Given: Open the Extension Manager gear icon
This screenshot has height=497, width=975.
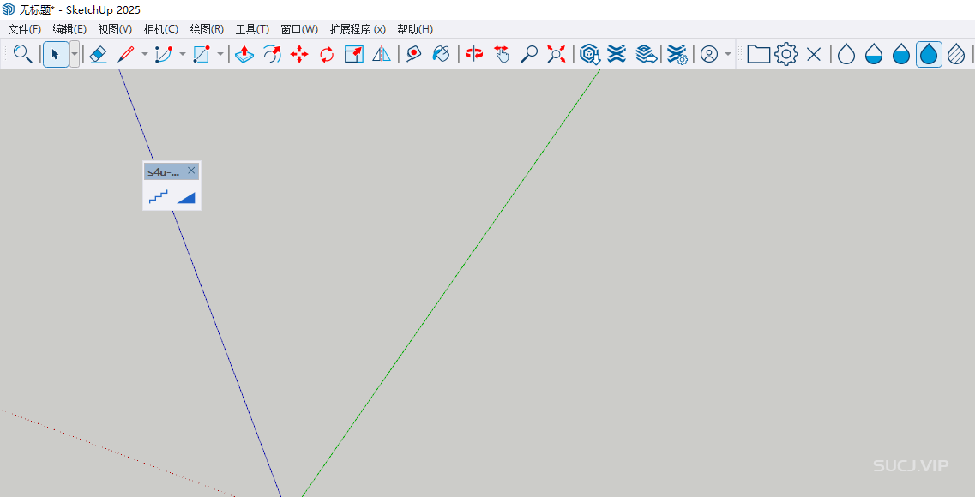Looking at the screenshot, I should click(677, 54).
